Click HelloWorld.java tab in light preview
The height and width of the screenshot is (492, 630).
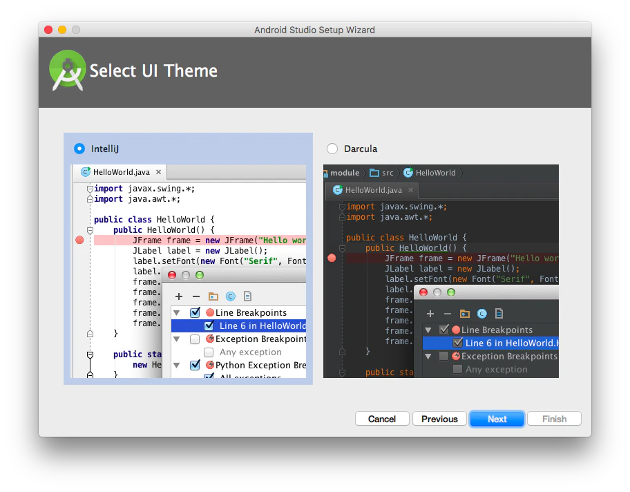[121, 172]
